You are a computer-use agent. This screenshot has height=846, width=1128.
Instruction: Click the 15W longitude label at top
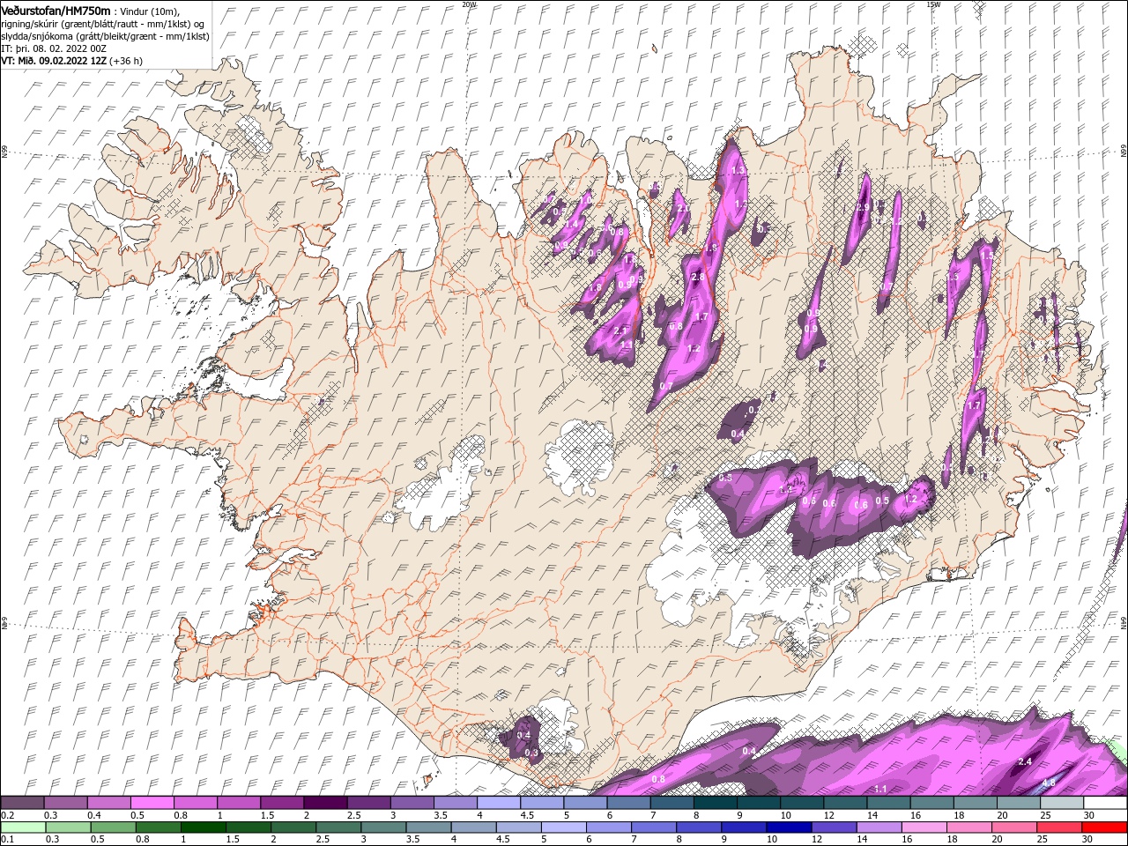(x=933, y=4)
